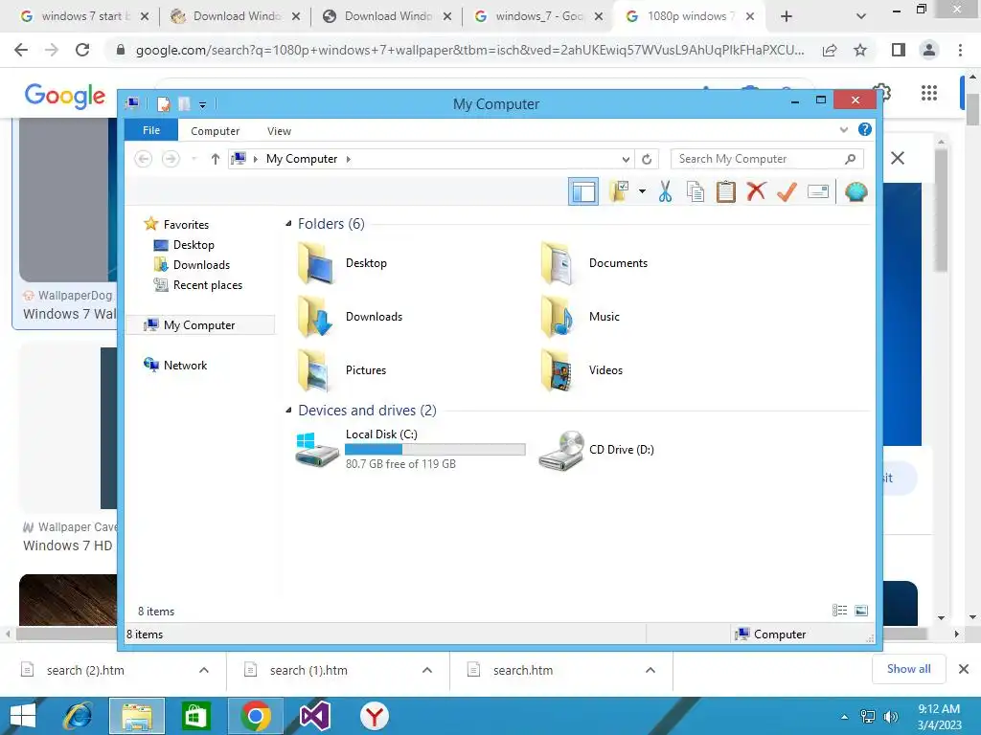Select the Videos folder
This screenshot has height=735, width=981.
click(582, 370)
